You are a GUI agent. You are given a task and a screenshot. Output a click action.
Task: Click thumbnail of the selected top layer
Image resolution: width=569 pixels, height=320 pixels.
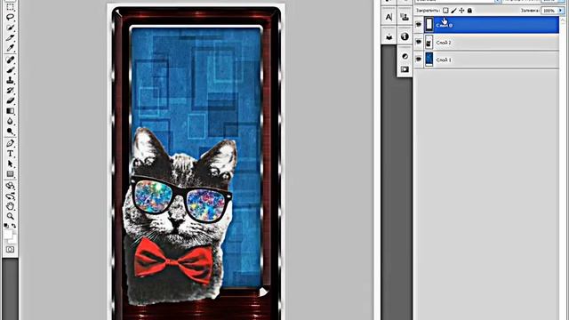click(x=429, y=25)
